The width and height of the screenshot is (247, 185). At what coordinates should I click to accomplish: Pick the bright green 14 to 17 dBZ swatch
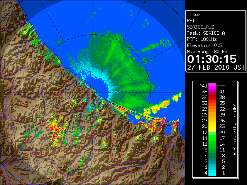coord(212,138)
